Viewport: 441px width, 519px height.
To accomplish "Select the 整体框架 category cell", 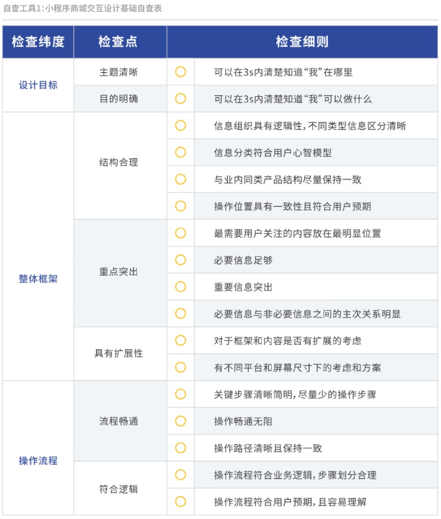I will 38,279.
